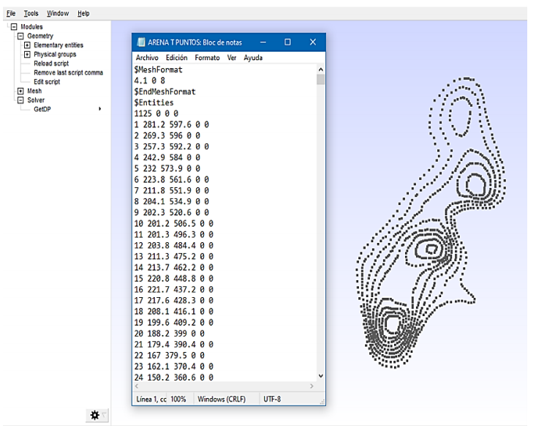This screenshot has height=431, width=536.
Task: Expand Physical groups in the tree
Action: 27,54
